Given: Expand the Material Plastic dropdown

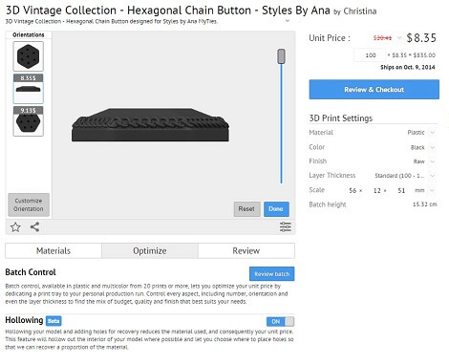Looking at the screenshot, I should tap(421, 133).
